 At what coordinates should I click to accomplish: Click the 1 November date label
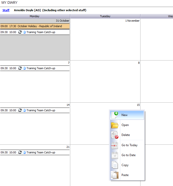click(132, 21)
